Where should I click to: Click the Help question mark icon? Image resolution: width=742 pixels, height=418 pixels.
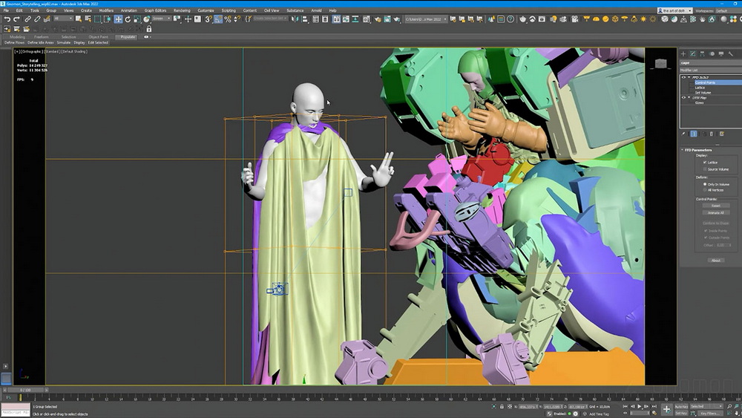click(x=510, y=19)
